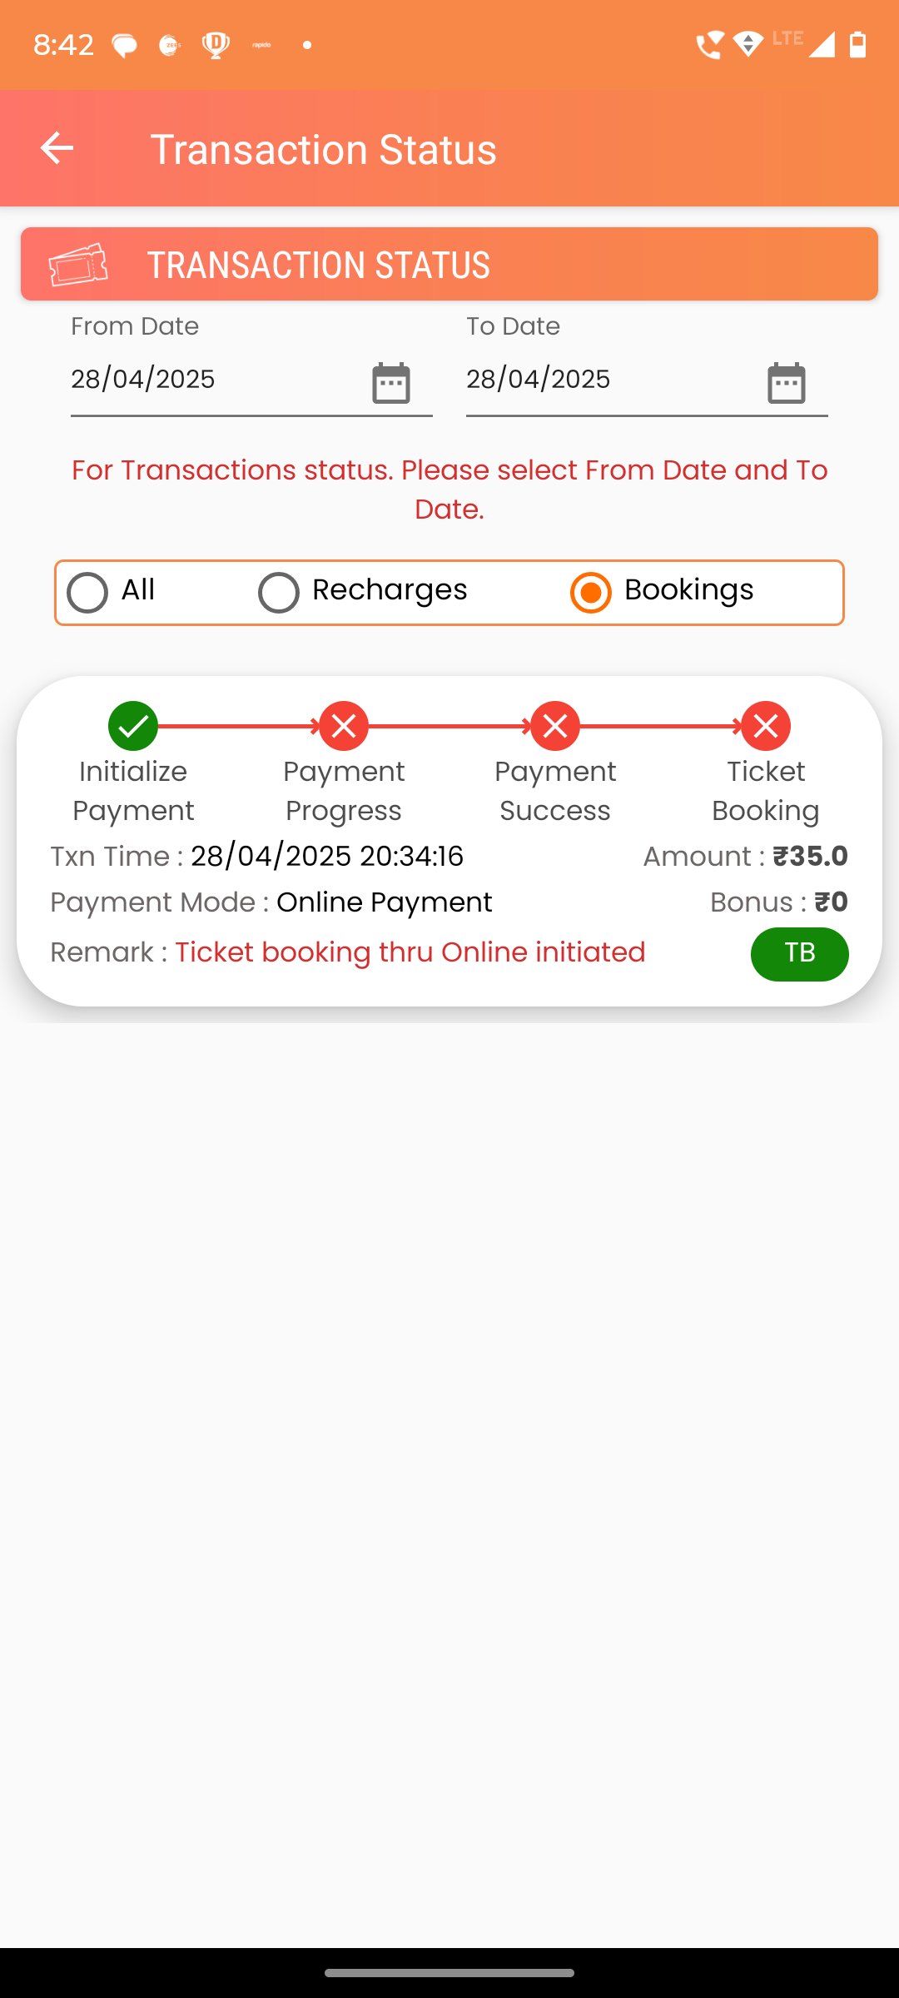
Task: Tap the chat notification icon in status bar
Action: pos(124,45)
